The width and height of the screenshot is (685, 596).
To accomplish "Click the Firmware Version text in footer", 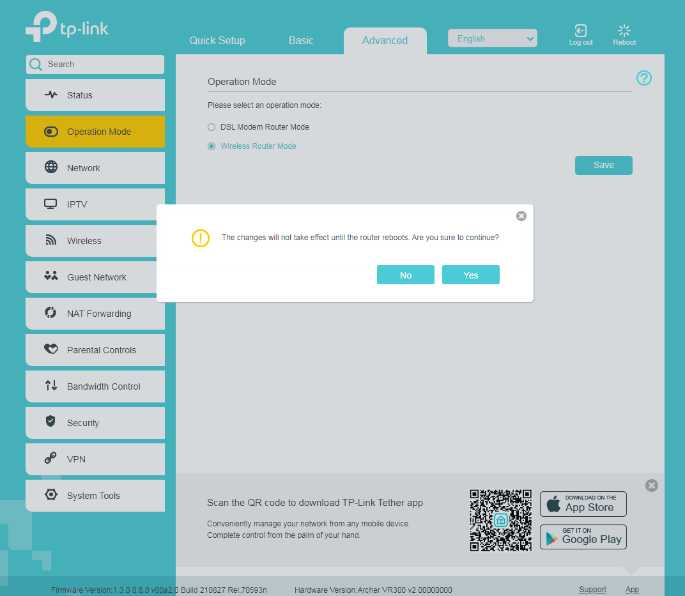I will 159,590.
